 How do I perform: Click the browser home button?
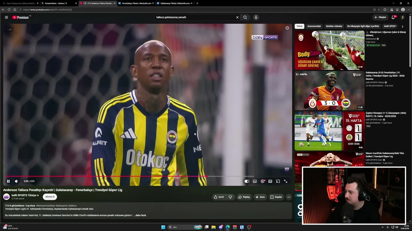(15, 10)
